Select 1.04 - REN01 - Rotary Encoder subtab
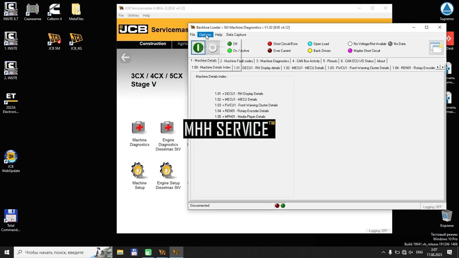 point(413,68)
